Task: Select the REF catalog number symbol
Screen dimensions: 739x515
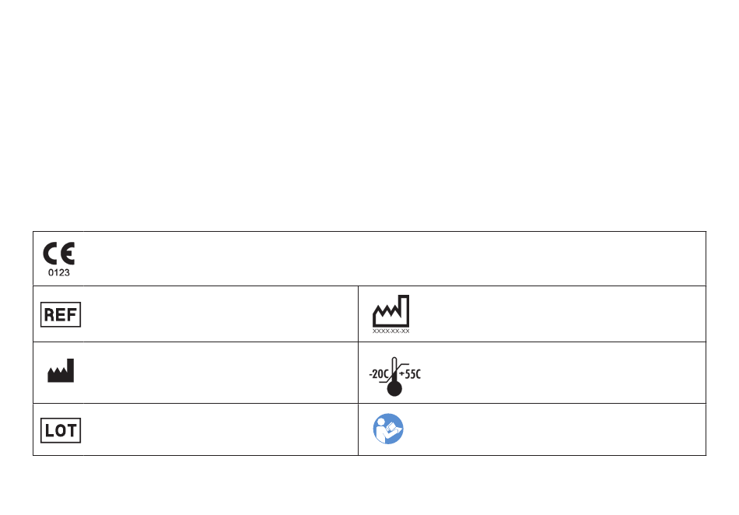Action: (61, 314)
